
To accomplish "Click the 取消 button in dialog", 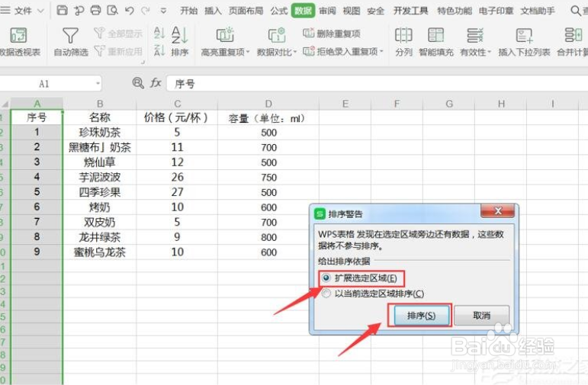I will coord(481,316).
